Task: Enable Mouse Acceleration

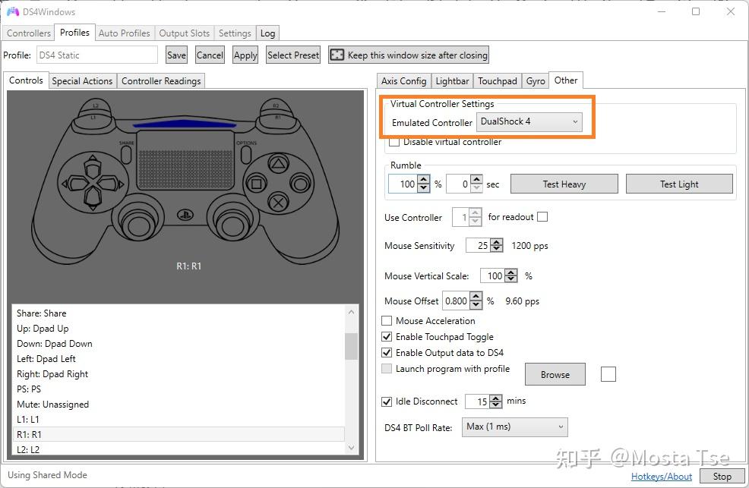Action: [387, 320]
